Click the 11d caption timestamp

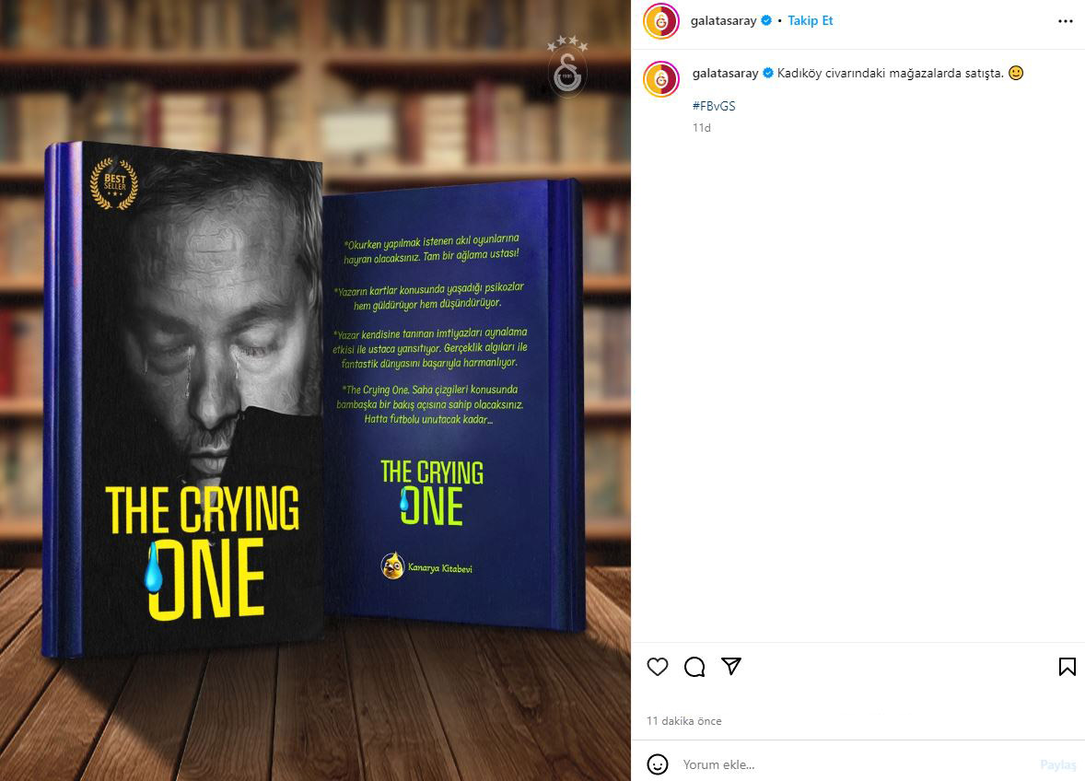click(x=702, y=127)
